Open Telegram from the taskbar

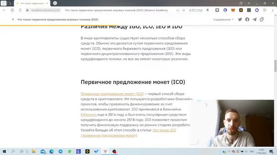point(61,151)
